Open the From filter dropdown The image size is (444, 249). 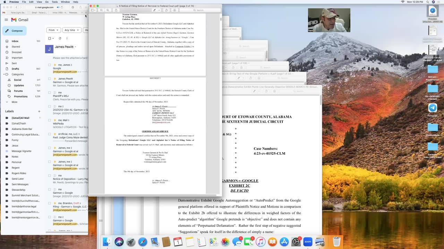[54, 30]
